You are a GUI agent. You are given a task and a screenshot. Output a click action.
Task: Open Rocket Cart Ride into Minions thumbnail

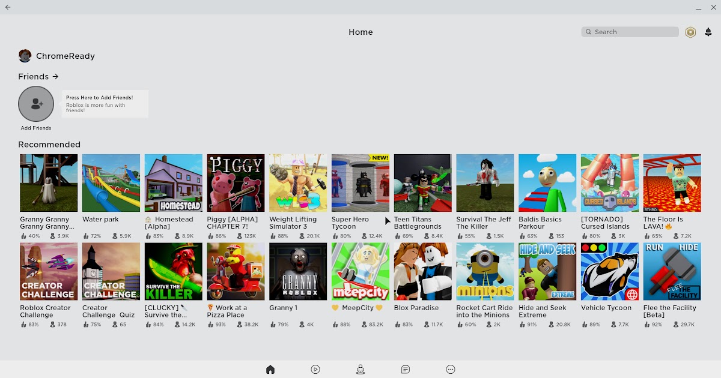485,272
